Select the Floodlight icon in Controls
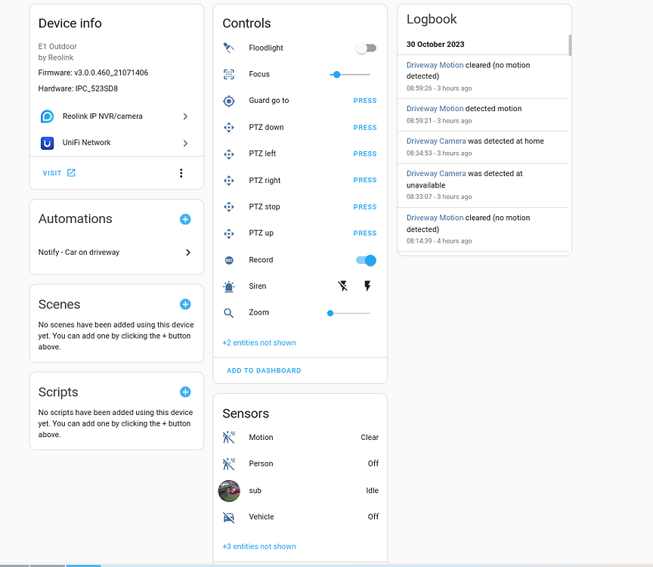The height and width of the screenshot is (567, 653). coord(228,48)
